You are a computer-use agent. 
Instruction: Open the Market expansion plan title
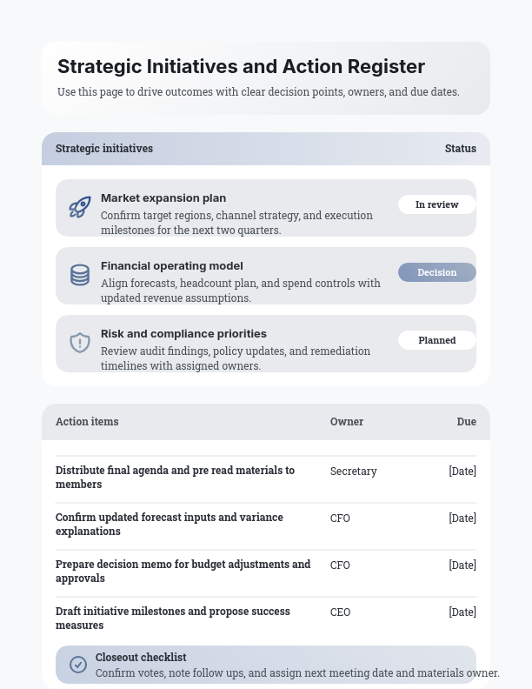pos(163,198)
